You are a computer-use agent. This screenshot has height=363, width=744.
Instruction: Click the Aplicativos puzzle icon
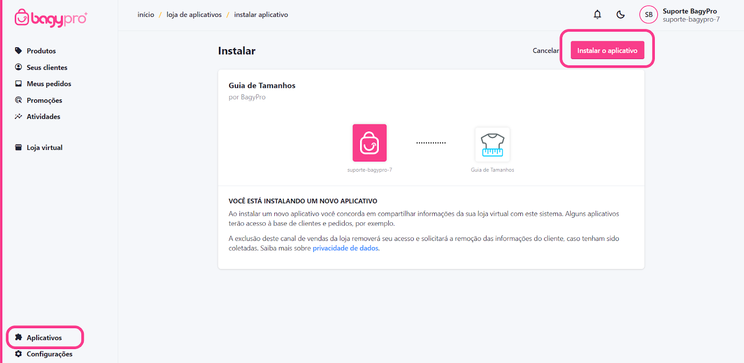click(19, 337)
